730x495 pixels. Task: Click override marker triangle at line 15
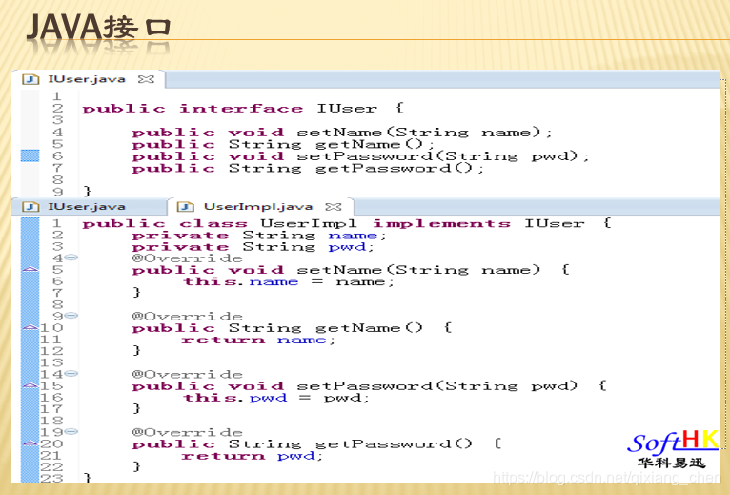pyautogui.click(x=30, y=385)
